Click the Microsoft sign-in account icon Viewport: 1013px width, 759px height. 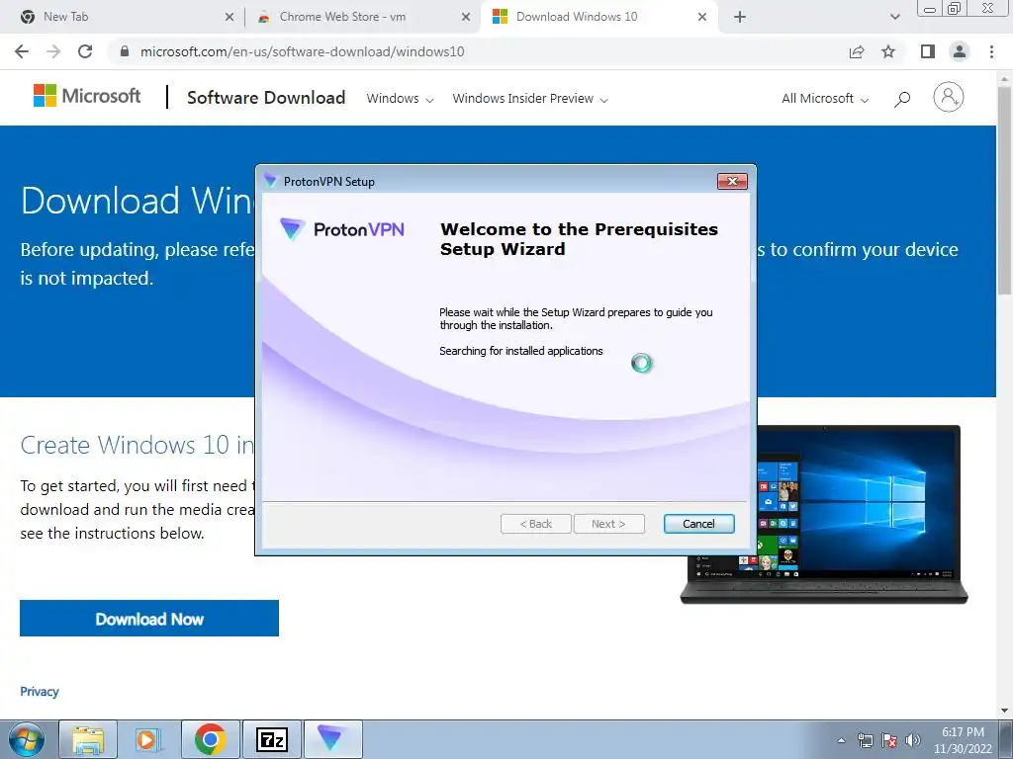949,98
